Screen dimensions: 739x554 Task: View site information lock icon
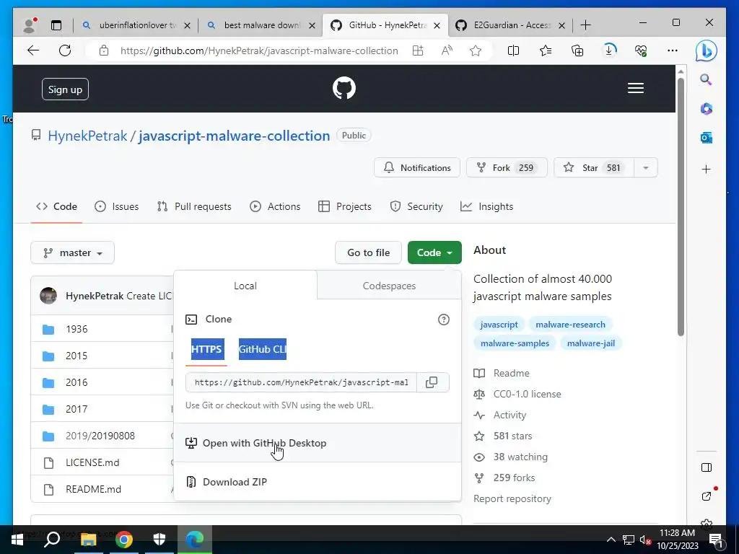104,50
